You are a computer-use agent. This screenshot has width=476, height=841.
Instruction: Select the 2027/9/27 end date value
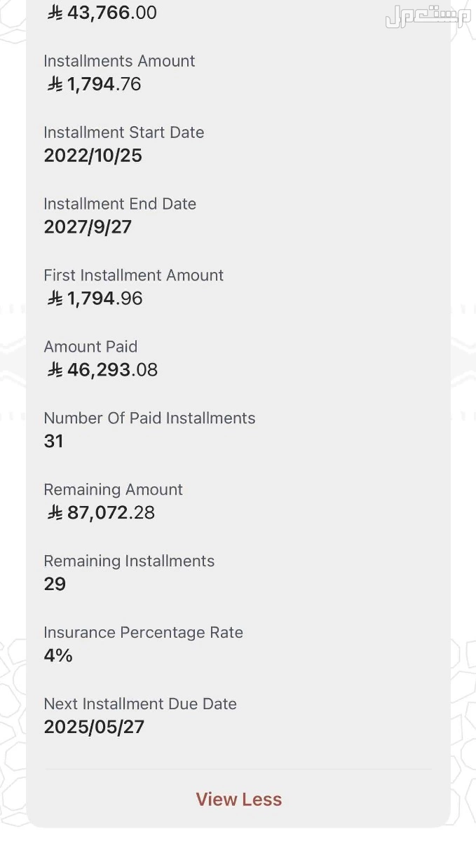pos(88,227)
